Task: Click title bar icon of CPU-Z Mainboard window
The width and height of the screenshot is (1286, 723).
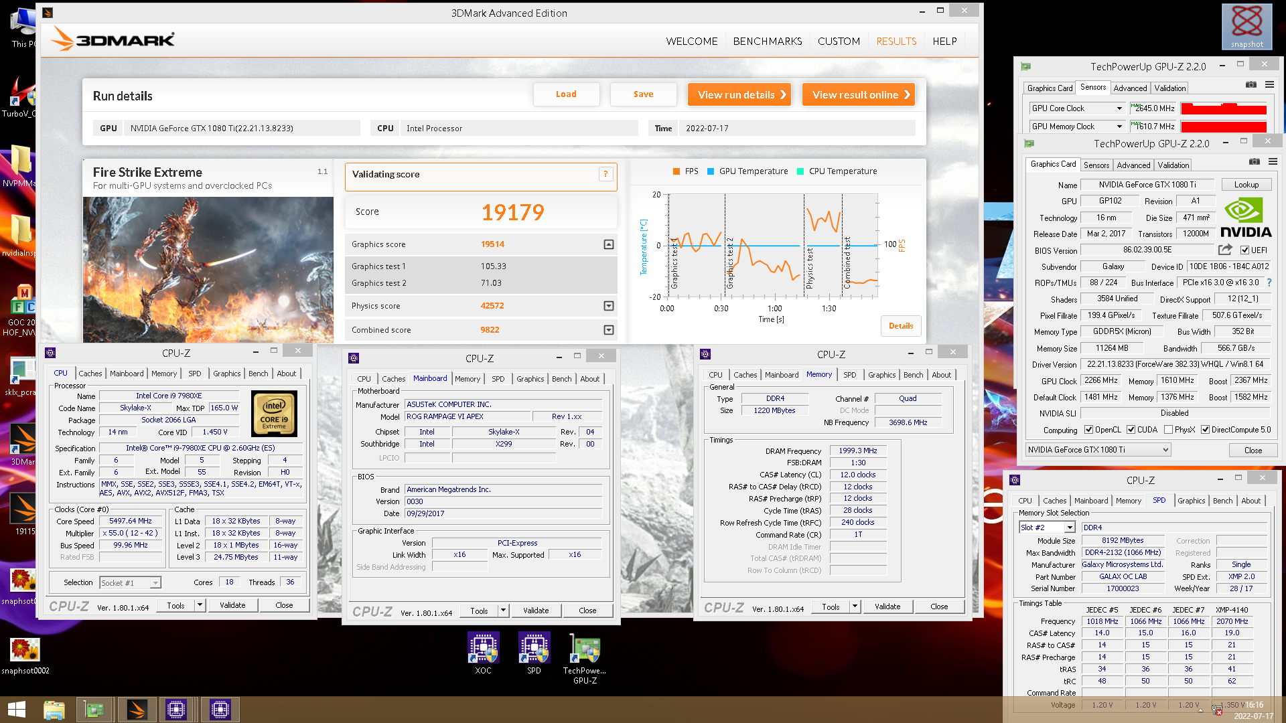Action: click(x=354, y=358)
